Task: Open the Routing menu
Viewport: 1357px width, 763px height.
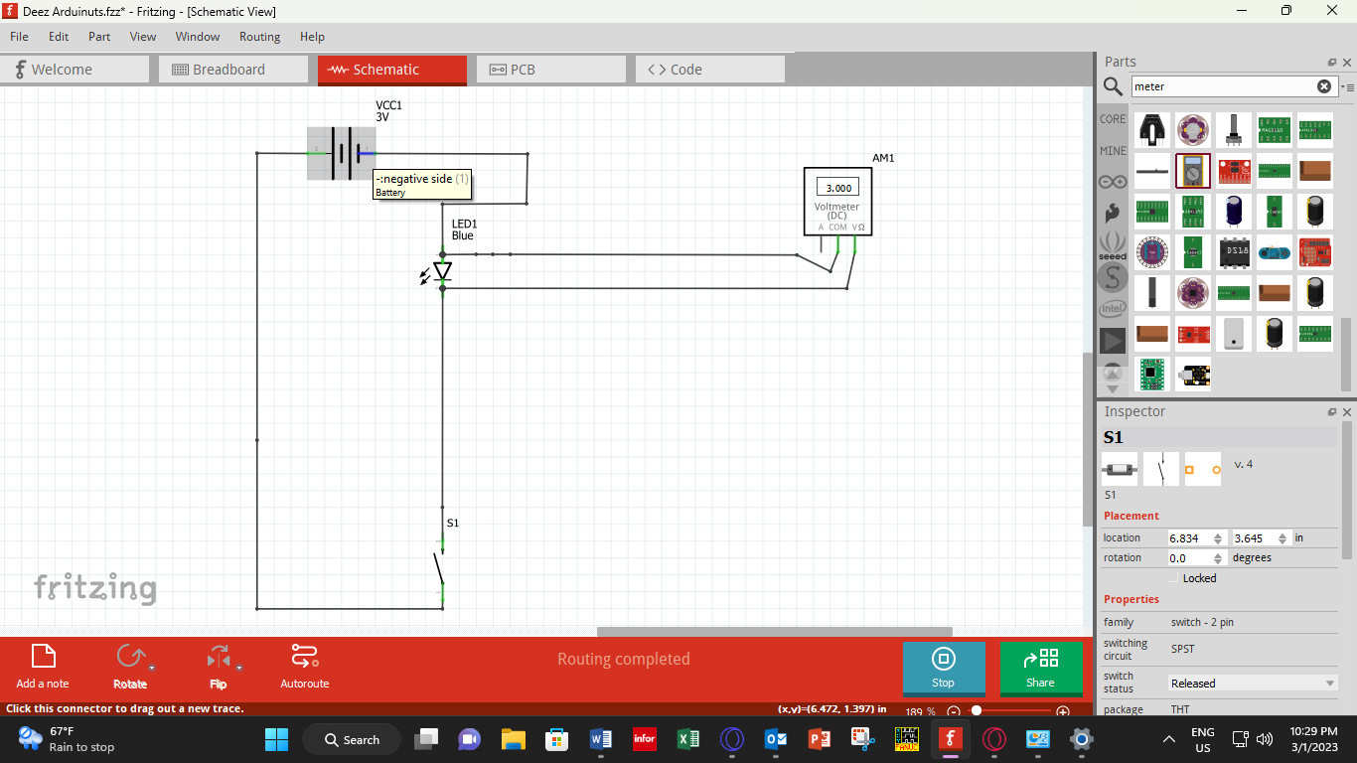Action: (259, 37)
